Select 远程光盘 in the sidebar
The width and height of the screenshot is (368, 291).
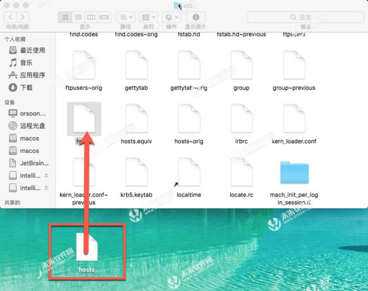tap(27, 126)
